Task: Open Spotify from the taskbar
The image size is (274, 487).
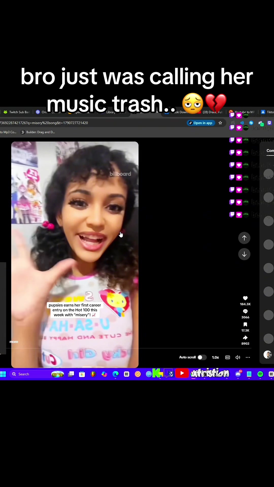Action: click(260, 374)
